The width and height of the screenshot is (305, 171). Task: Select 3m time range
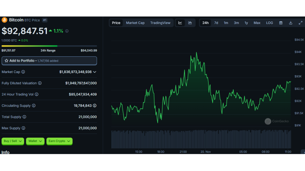pos(236,23)
